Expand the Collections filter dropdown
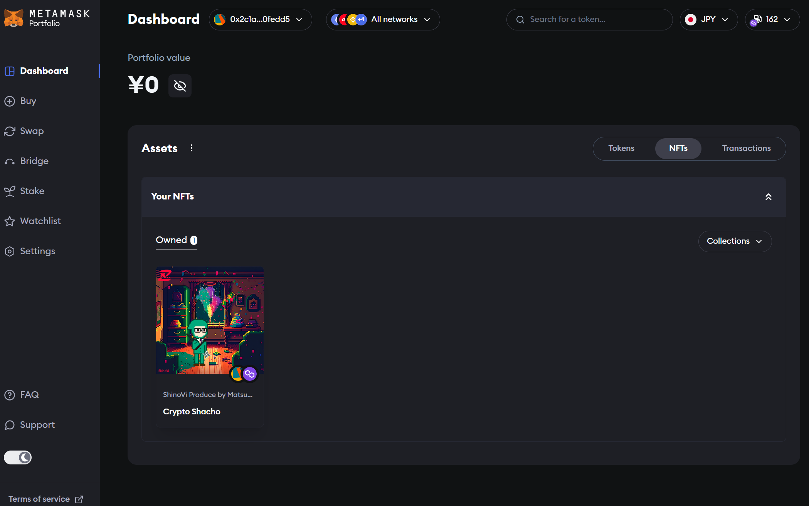The width and height of the screenshot is (809, 506). [x=735, y=241]
